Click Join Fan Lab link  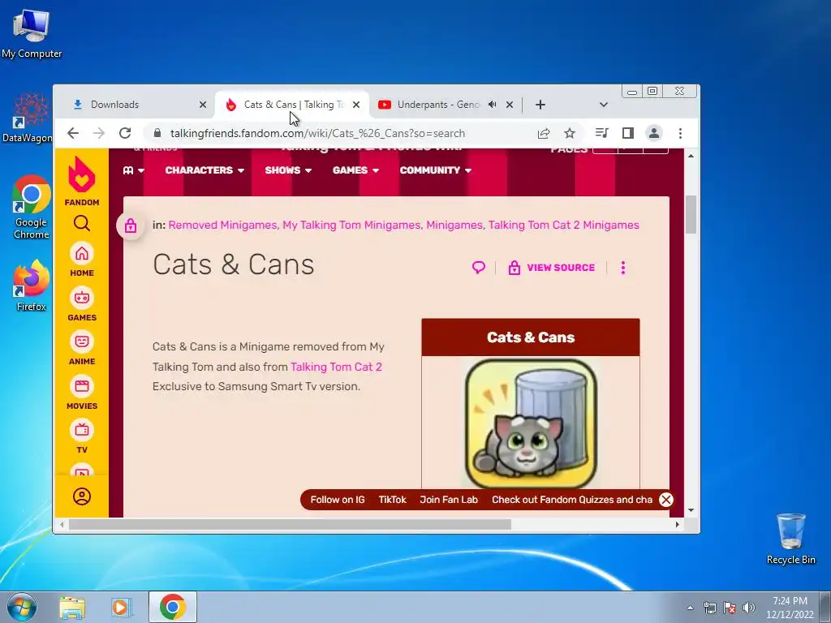(449, 500)
